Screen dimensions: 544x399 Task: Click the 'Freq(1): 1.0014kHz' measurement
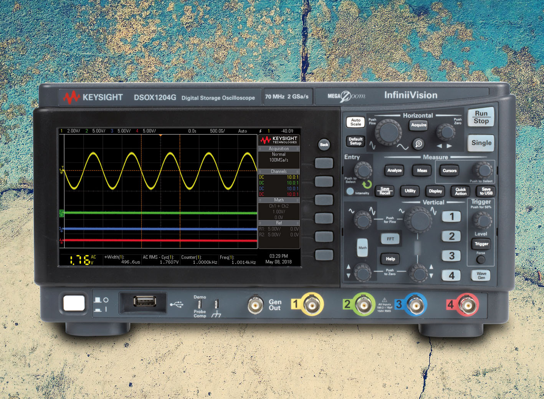point(238,260)
